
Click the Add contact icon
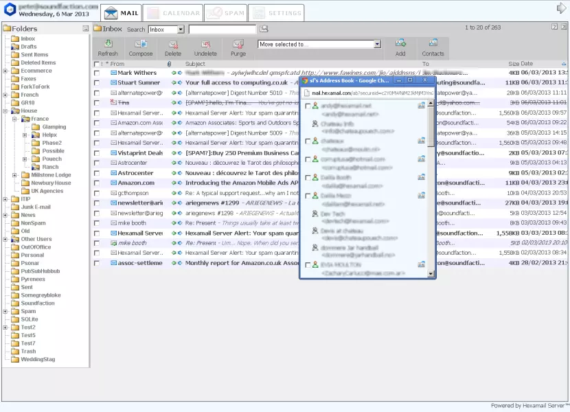coord(400,47)
